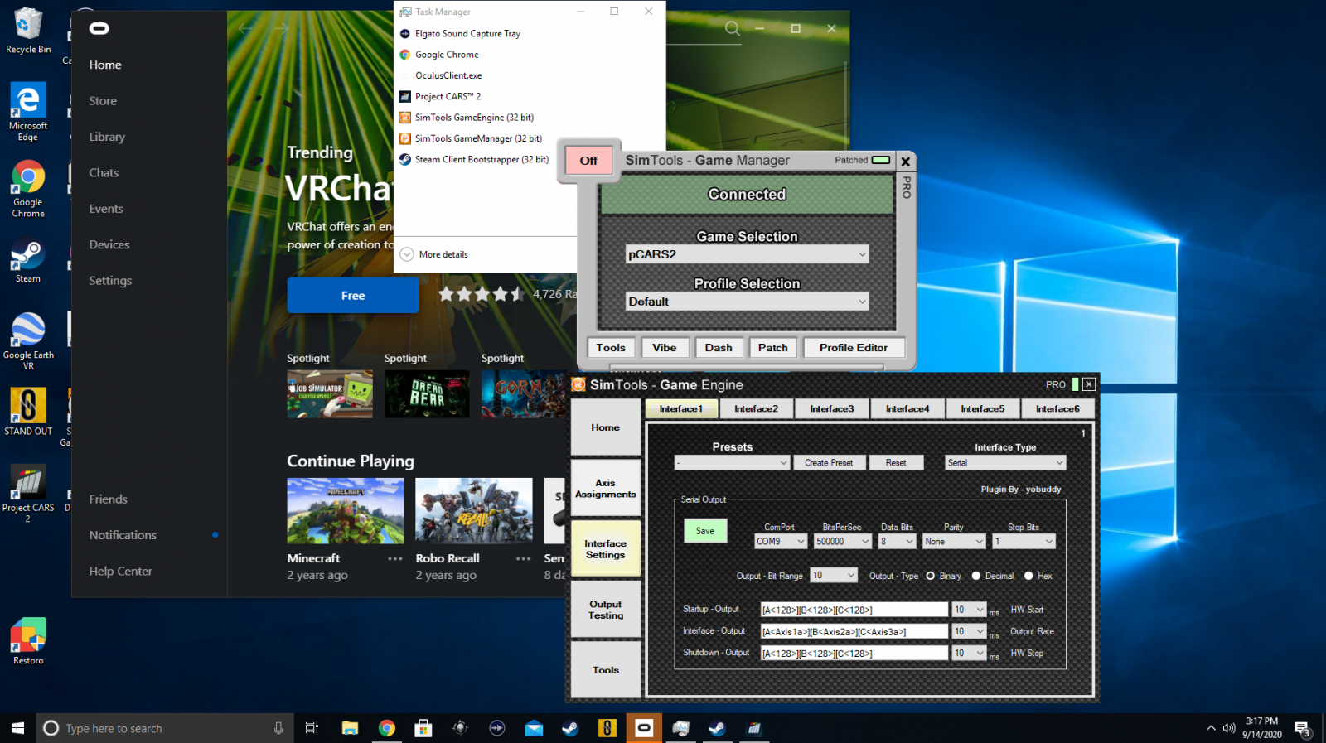Expand More details in Task Manager
The image size is (1326, 743).
click(x=434, y=254)
